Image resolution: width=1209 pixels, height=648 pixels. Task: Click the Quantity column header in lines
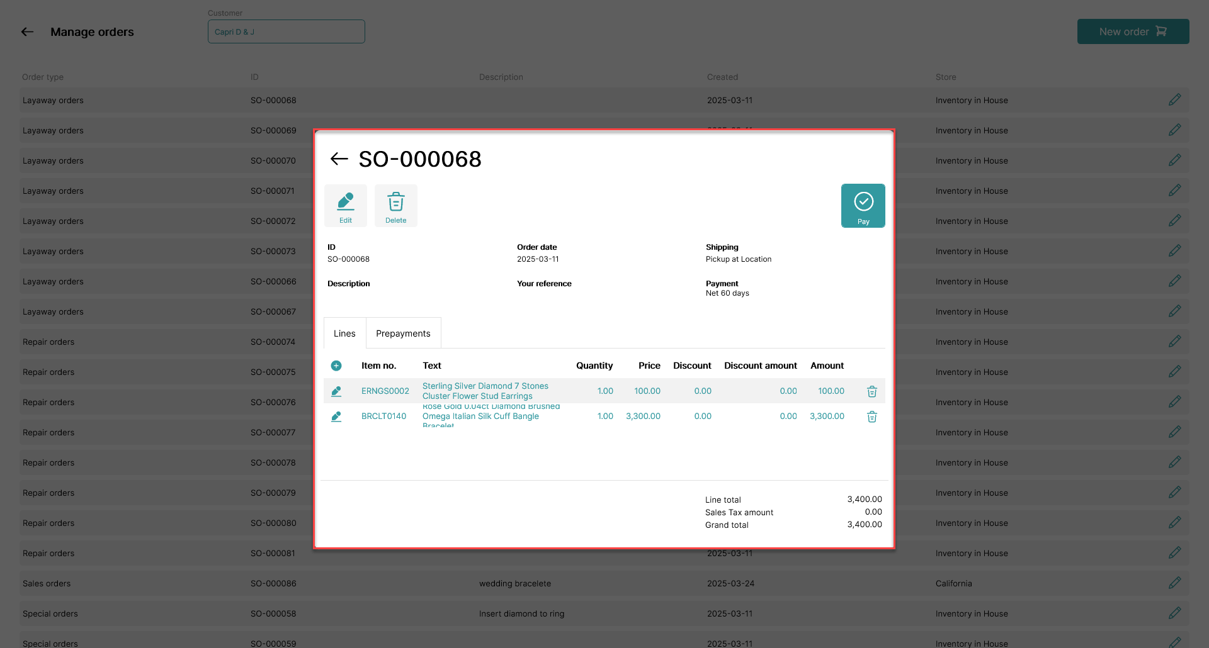click(594, 366)
